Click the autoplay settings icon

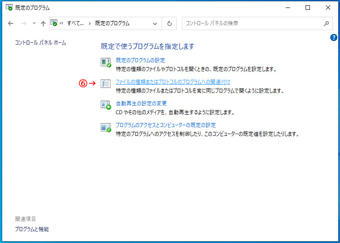pos(106,105)
